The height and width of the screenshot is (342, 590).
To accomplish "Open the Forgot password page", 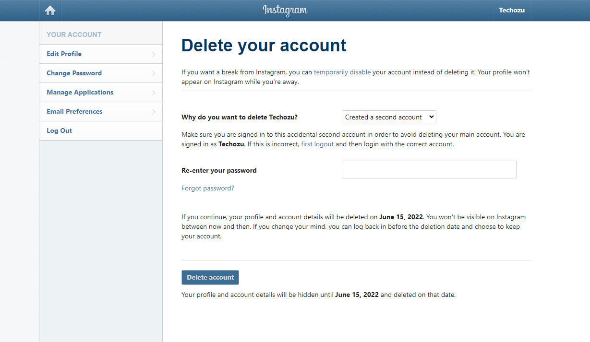I will [208, 188].
